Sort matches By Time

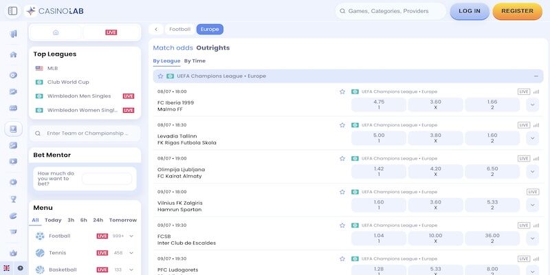click(195, 60)
